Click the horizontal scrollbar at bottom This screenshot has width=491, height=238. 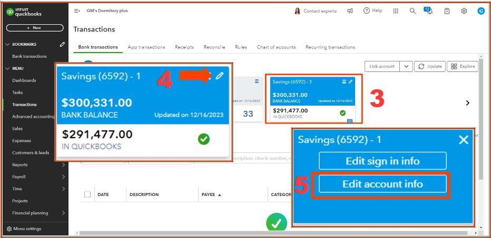(272, 233)
